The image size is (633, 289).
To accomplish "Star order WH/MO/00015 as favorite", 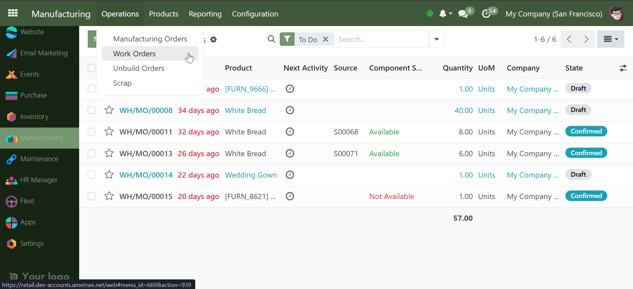I will pyautogui.click(x=109, y=196).
